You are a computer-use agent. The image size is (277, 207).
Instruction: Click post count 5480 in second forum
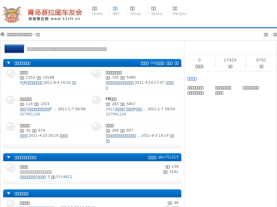(131, 77)
